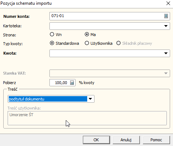Image resolution: width=173 pixels, height=146 pixels.
Task: Open the Treść dropdown arrow
Action: point(90,99)
